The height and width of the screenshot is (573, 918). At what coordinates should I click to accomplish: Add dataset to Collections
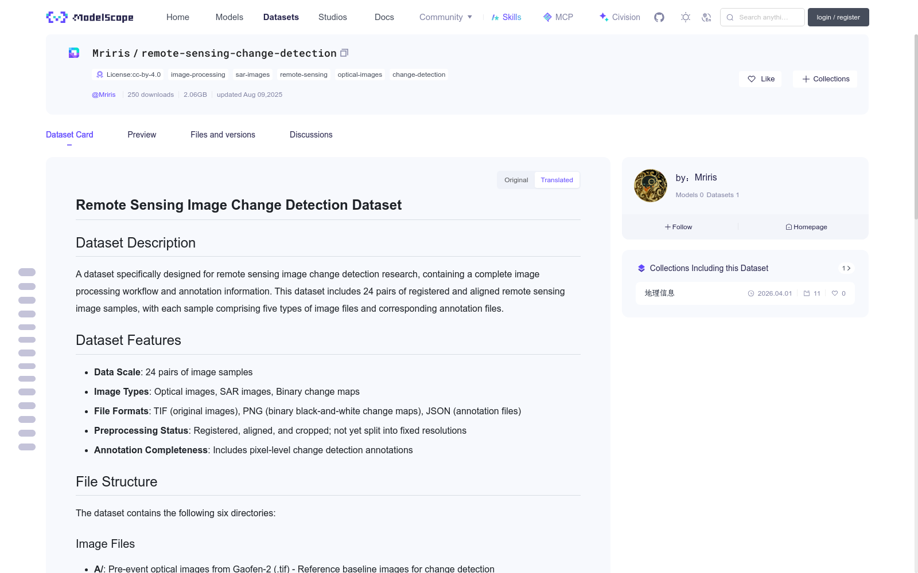(x=825, y=79)
